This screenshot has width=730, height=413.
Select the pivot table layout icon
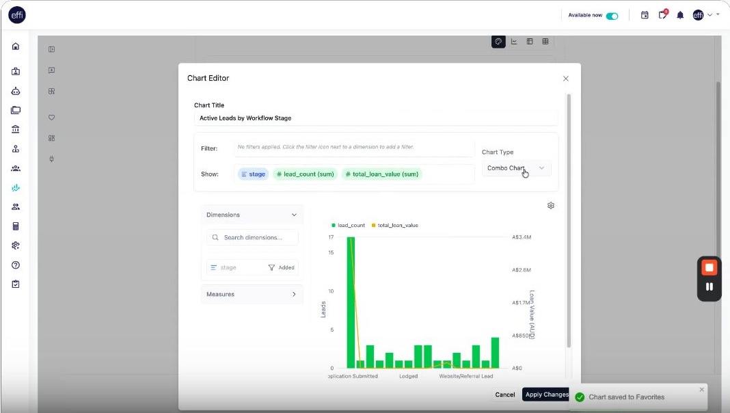(x=530, y=42)
